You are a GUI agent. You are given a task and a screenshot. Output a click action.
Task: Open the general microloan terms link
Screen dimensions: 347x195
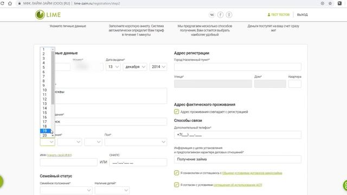click(252, 173)
